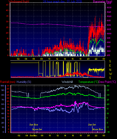The image size is (117, 139).
Task: Select the Windchill legend label
Action: pyautogui.click(x=67, y=82)
